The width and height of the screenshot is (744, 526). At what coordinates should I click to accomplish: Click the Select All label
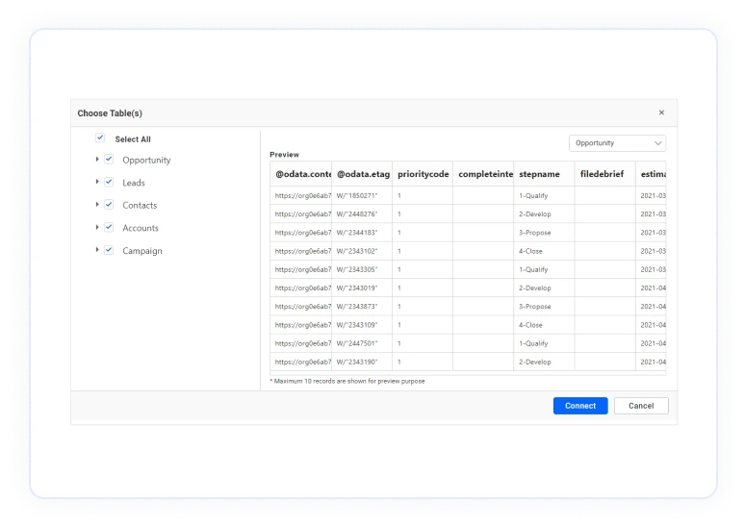[x=133, y=139]
